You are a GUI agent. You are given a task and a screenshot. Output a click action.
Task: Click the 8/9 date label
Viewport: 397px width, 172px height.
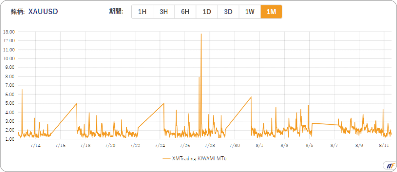click(x=359, y=145)
